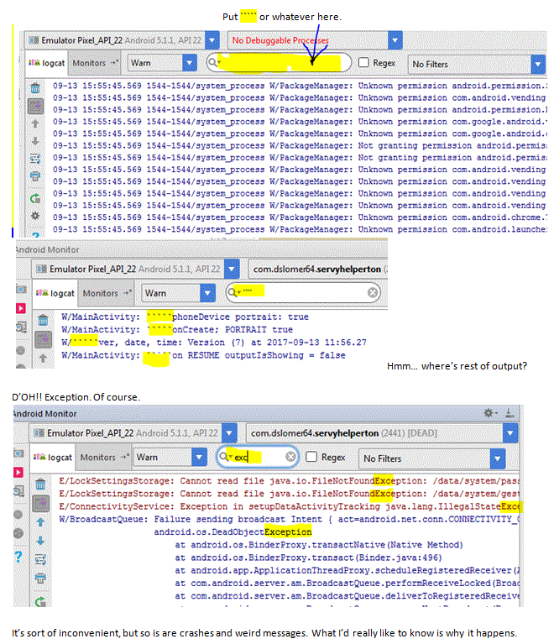Click camera screenshot icon in middle panel
Screen dimensions: 554x644
point(21,290)
